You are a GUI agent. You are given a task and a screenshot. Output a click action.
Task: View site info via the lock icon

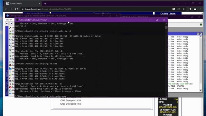click(23, 9)
